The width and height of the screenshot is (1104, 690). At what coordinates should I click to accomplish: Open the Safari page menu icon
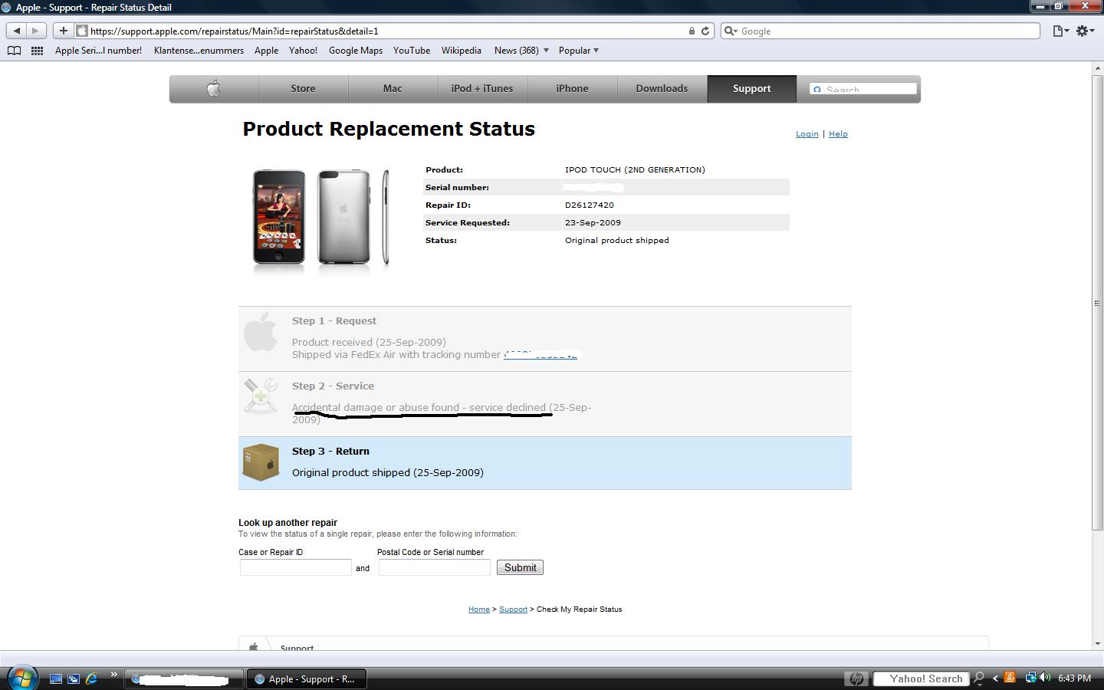[x=1061, y=31]
